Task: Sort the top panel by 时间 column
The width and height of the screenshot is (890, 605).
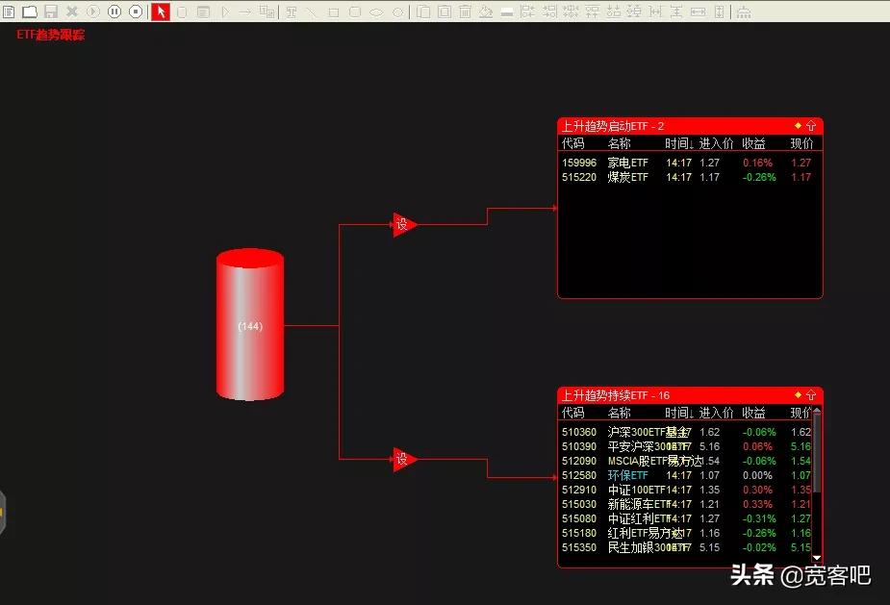Action: 679,143
